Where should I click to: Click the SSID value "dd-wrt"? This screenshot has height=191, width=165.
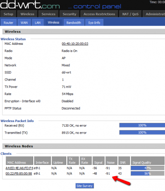pyautogui.click(x=66, y=72)
